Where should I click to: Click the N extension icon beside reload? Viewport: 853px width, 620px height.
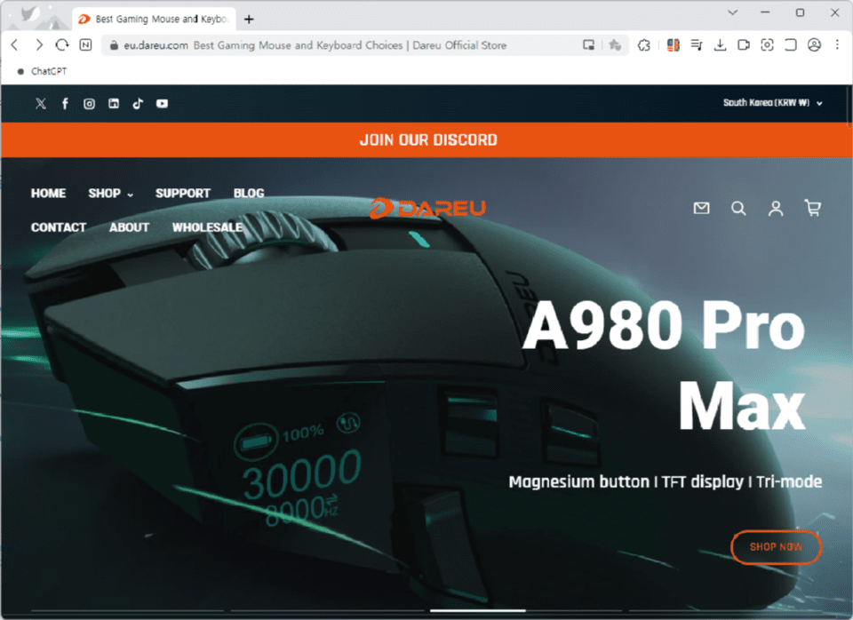85,44
